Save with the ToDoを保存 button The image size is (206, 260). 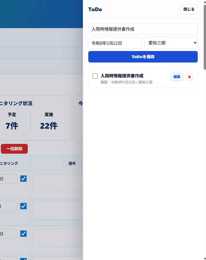(x=143, y=57)
